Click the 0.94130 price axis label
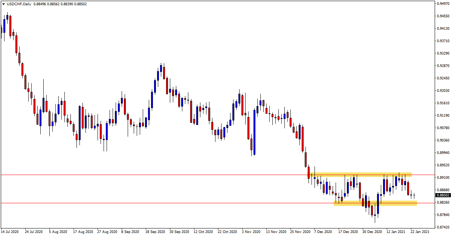452x236 pixels. 443,29
